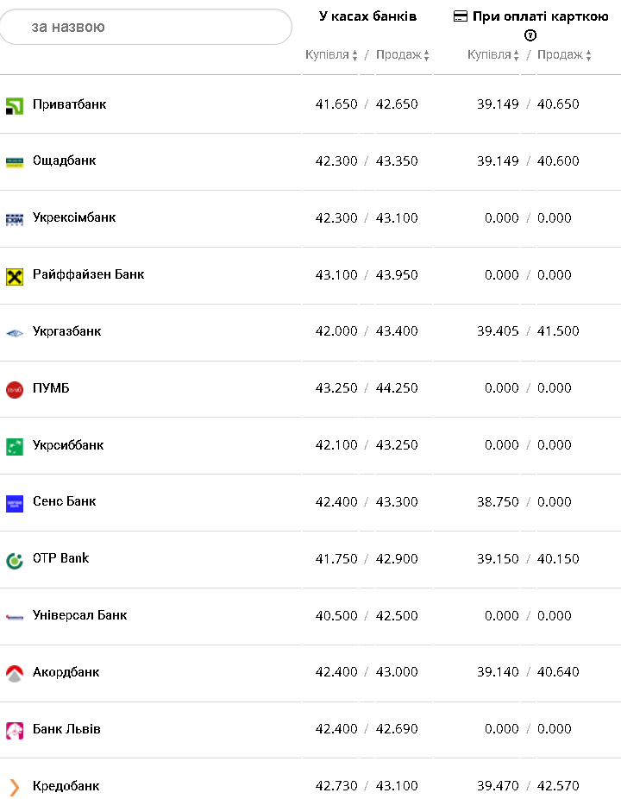Open the Укрексімбанк bank link
This screenshot has height=799, width=621.
(x=74, y=217)
